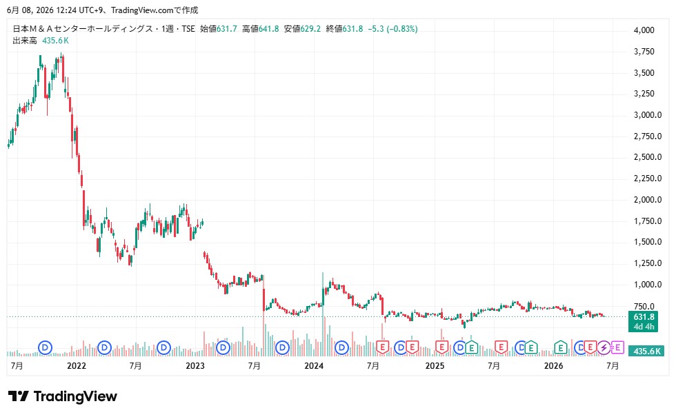Click the first red earnings E marker in mid-2024
Screen dimensions: 676x417
[382, 347]
